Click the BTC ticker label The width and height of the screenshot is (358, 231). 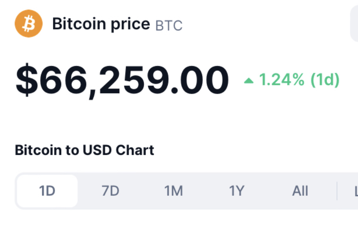[x=169, y=26]
